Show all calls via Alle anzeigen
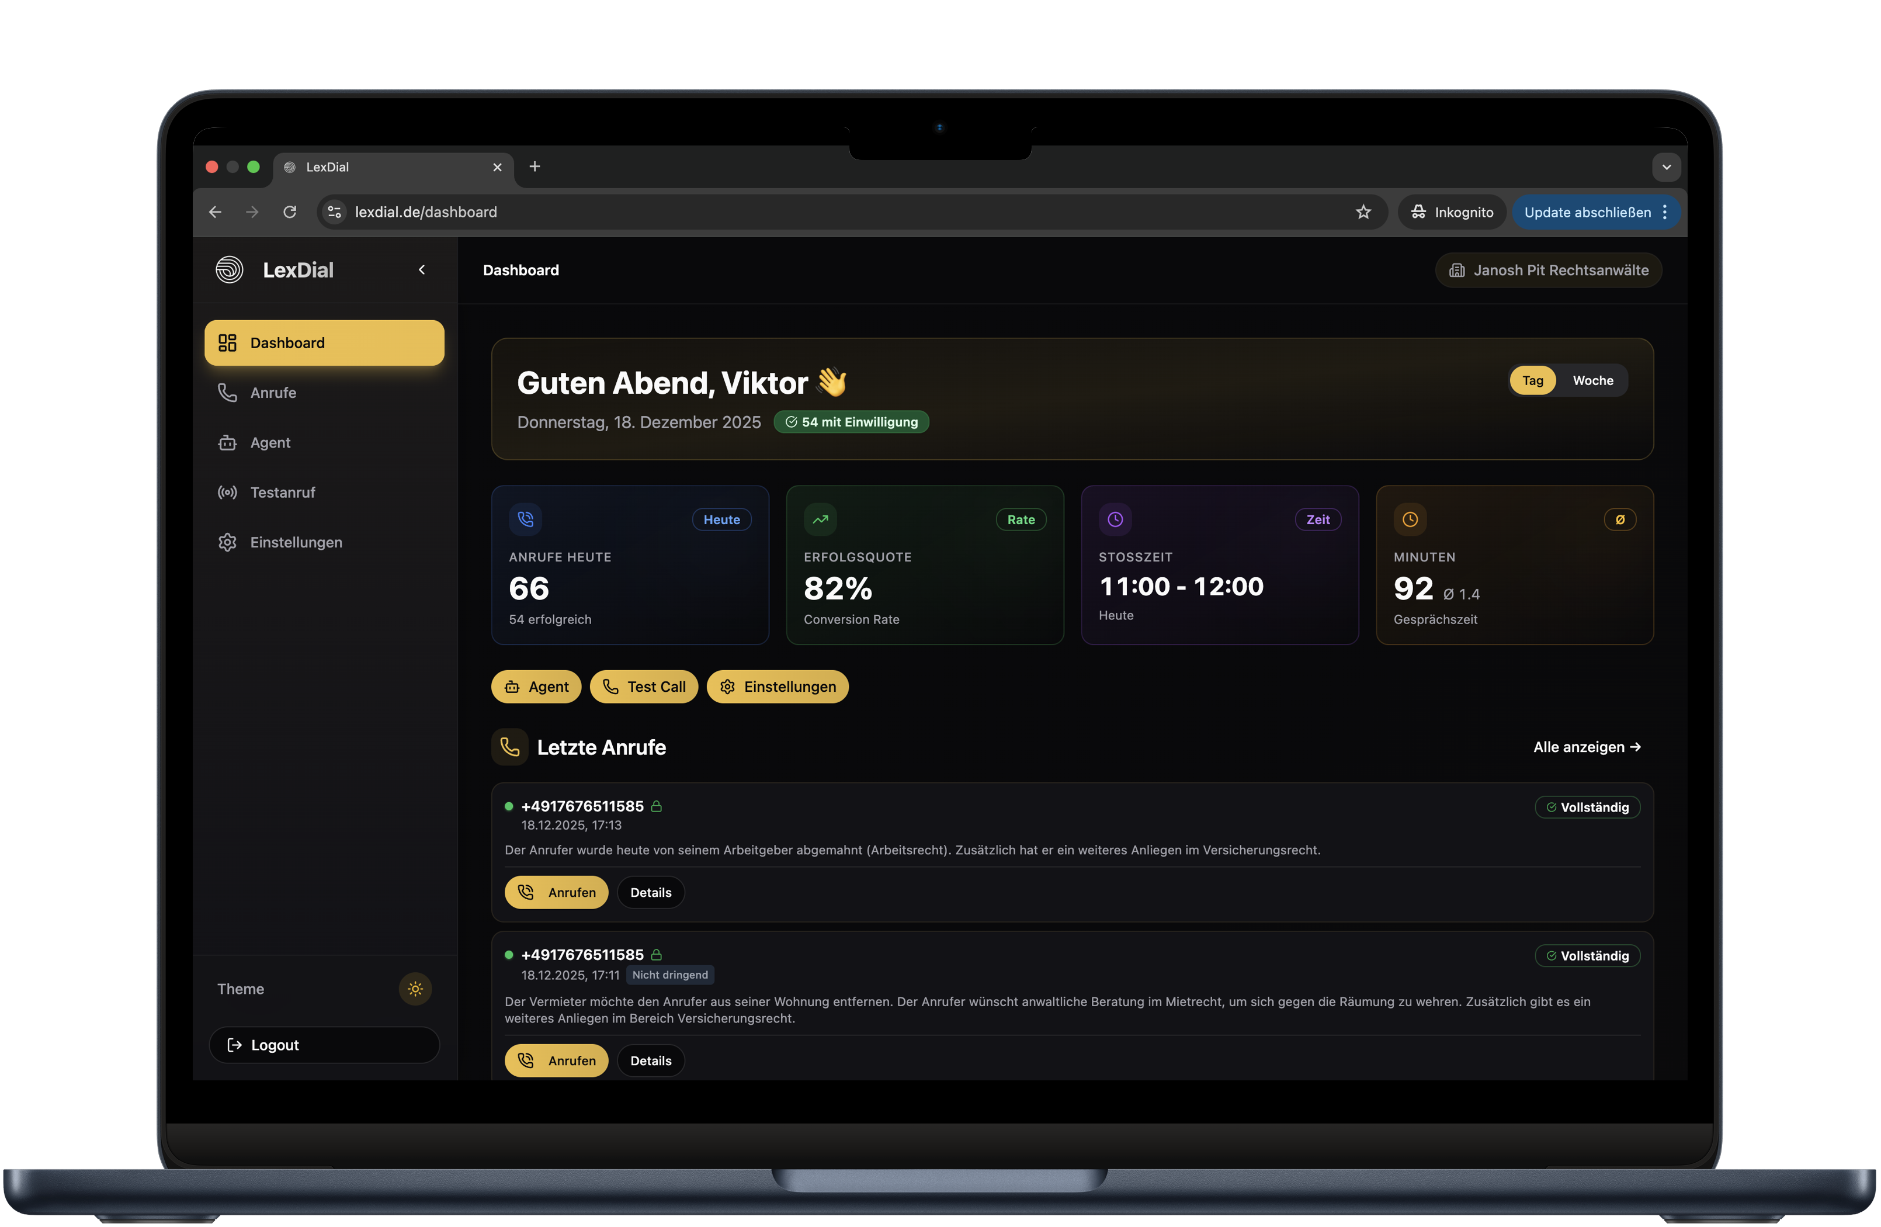This screenshot has width=1881, height=1227. point(1586,746)
